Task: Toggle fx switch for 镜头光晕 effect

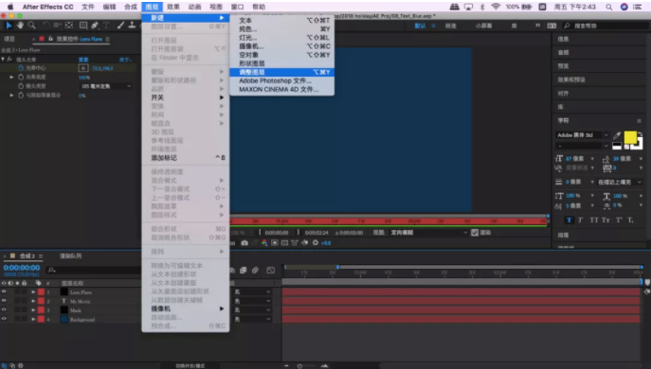Action: (x=9, y=60)
